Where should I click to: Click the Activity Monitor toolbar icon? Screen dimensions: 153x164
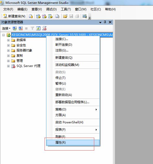point(85,16)
